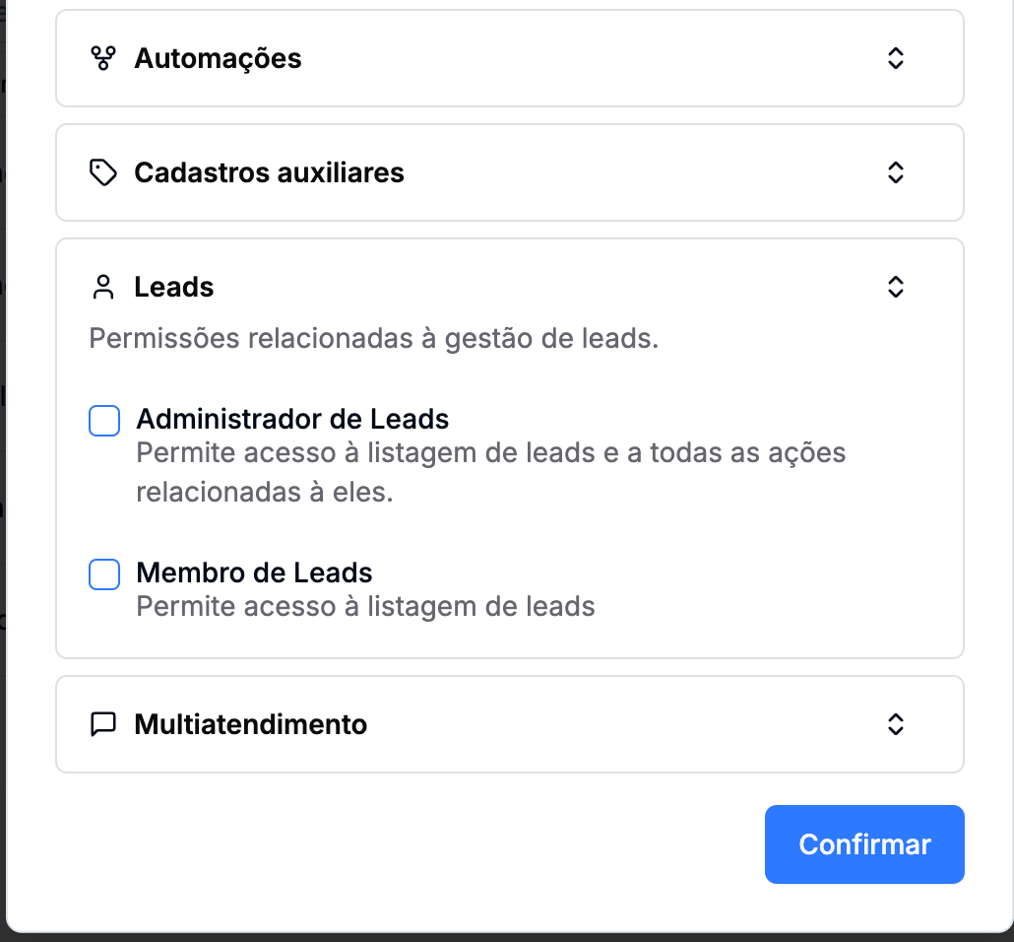This screenshot has width=1014, height=942.
Task: Click the Leads person icon
Action: (x=102, y=288)
